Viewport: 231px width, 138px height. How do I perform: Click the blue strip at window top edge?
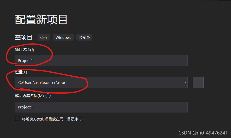(x=210, y=0)
